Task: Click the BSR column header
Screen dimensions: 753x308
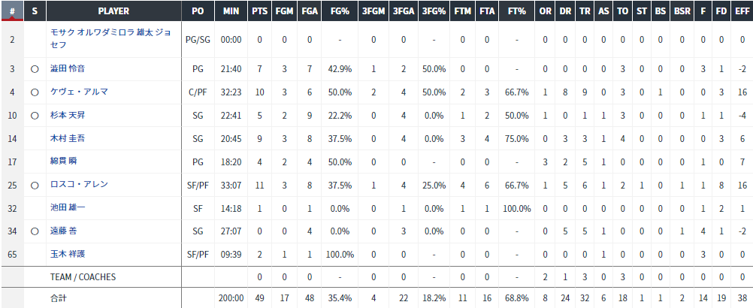Action: click(682, 11)
